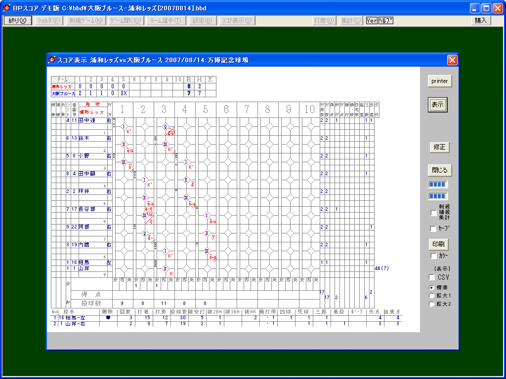506x379 pixels.
Task: Toggle the 刺殺補殺集計 checkbox
Action: pos(433,213)
